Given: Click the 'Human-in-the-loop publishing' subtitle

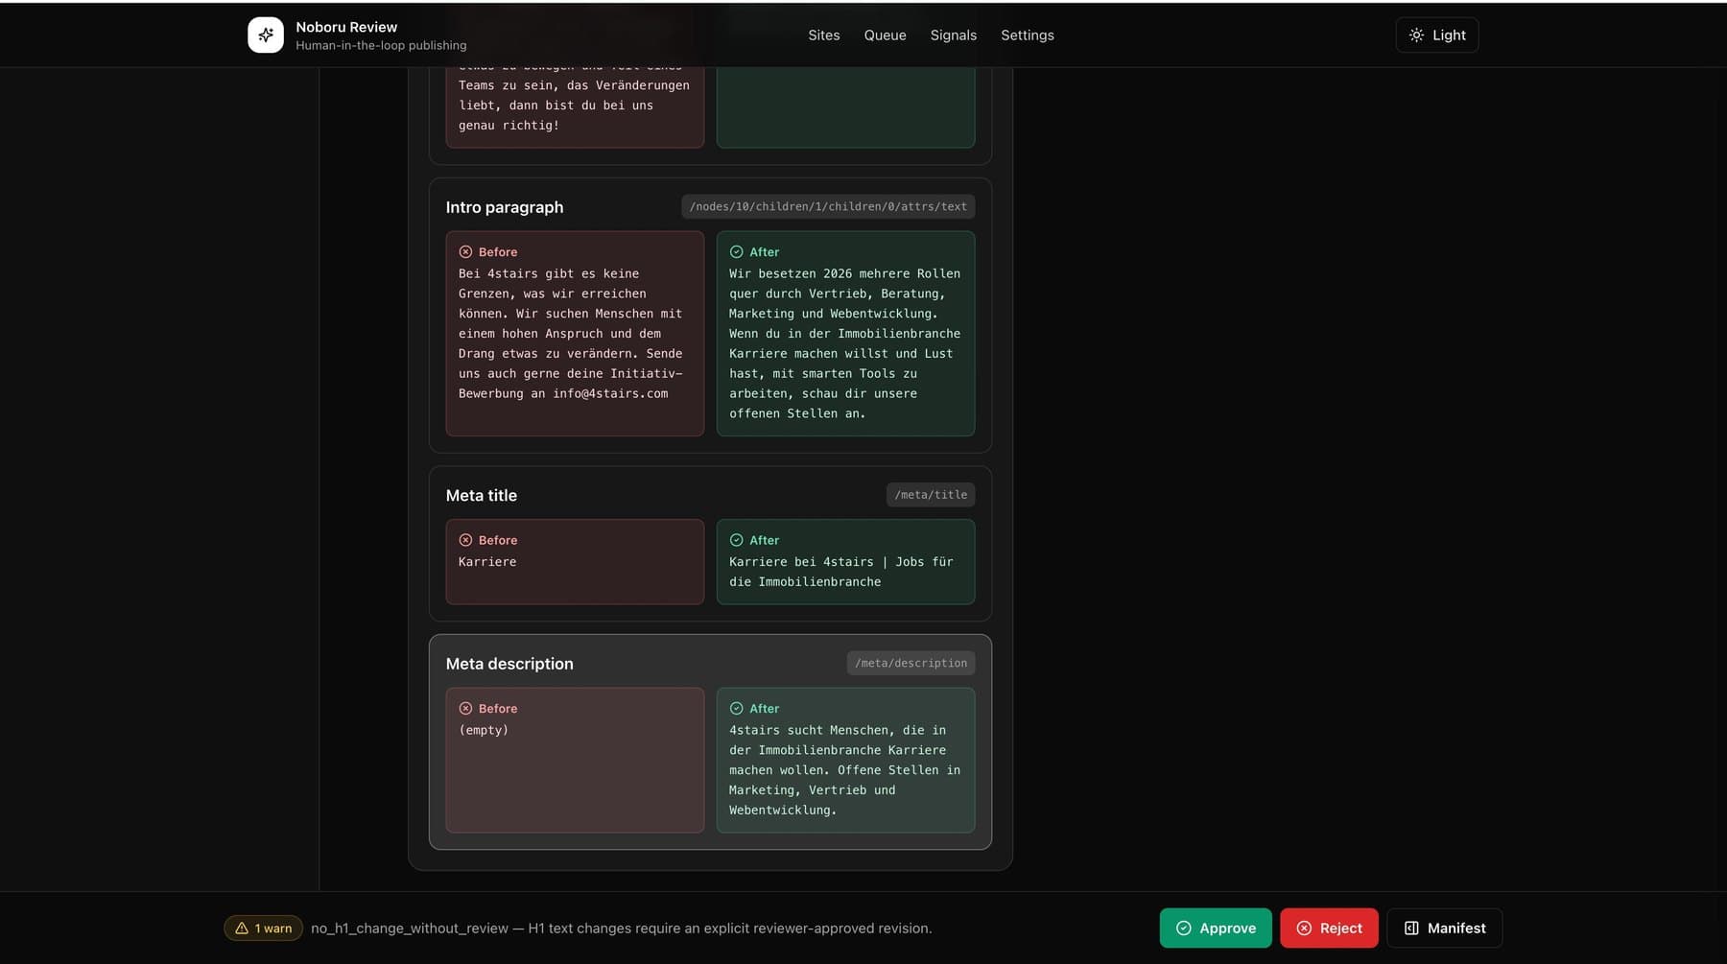Looking at the screenshot, I should pos(381,45).
